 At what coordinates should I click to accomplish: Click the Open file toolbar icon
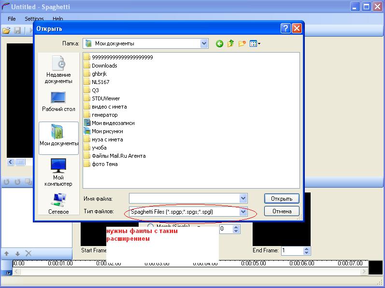(x=6, y=30)
